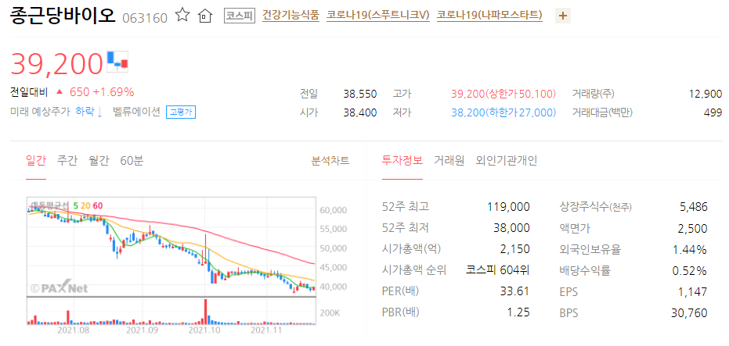729x346 pixels.
Task: Click the 시가 value 38,400
Action: [360, 112]
